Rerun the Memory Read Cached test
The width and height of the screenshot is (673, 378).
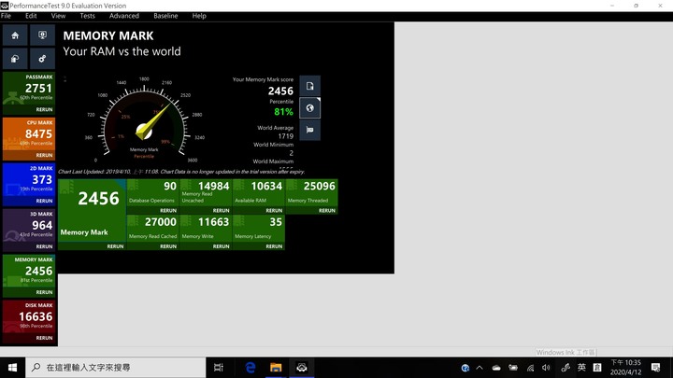pos(168,246)
